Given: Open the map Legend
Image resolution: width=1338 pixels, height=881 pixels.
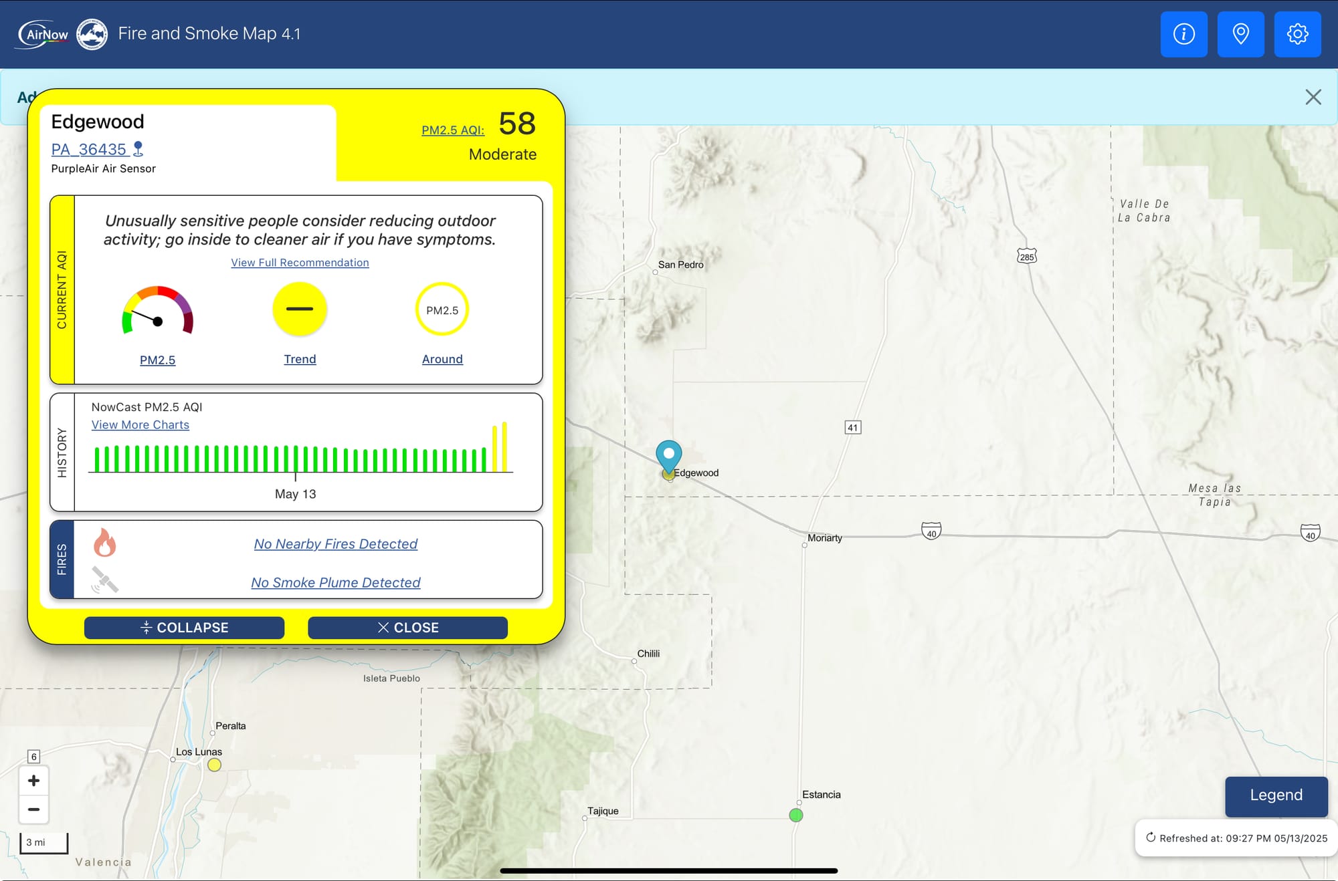Looking at the screenshot, I should tap(1276, 795).
